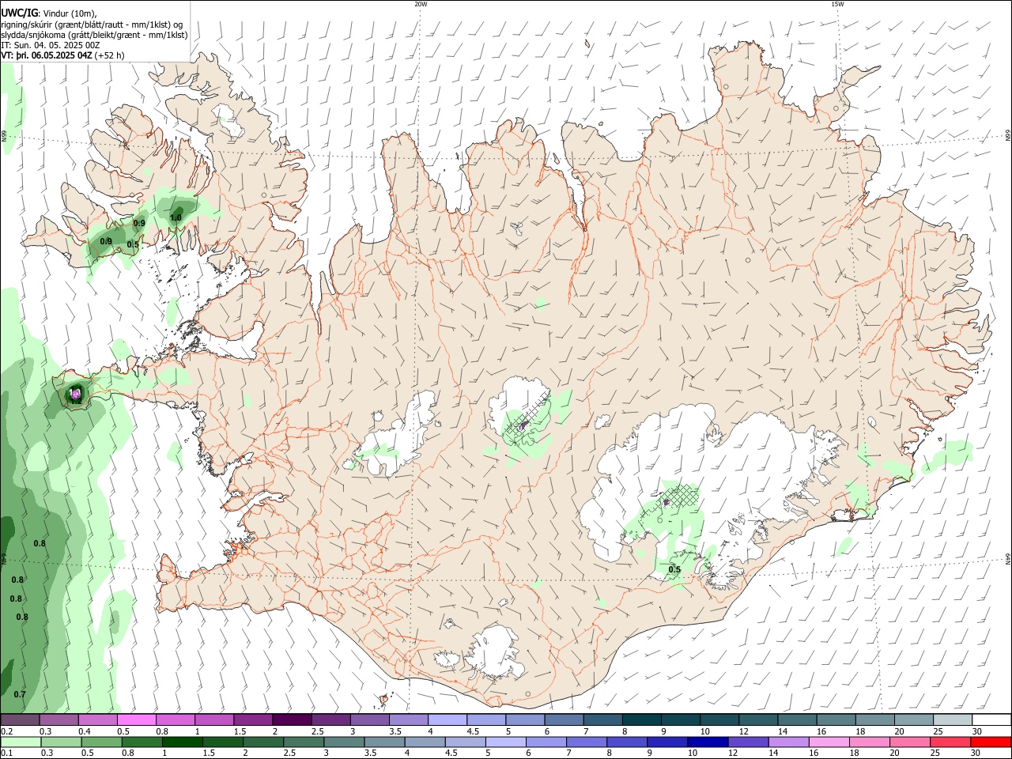Click the '0.1' label under the lower legend row
1012x759 pixels.
click(x=6, y=753)
